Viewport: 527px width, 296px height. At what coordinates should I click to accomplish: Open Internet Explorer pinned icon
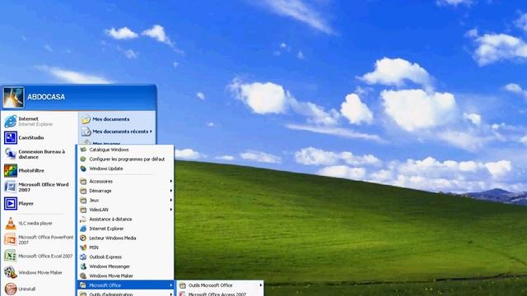click(11, 121)
